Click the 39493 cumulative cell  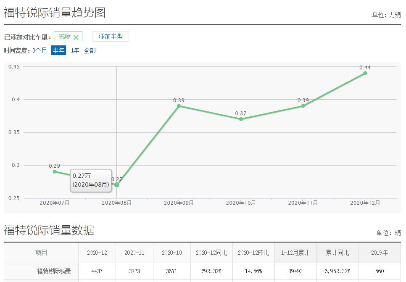(x=295, y=271)
